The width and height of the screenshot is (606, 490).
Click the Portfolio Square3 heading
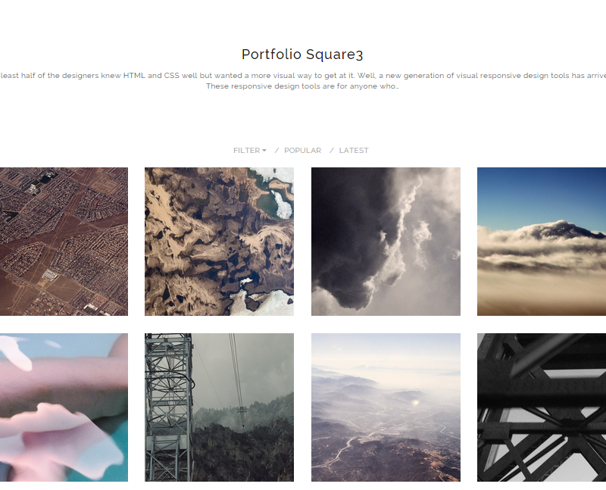click(302, 55)
